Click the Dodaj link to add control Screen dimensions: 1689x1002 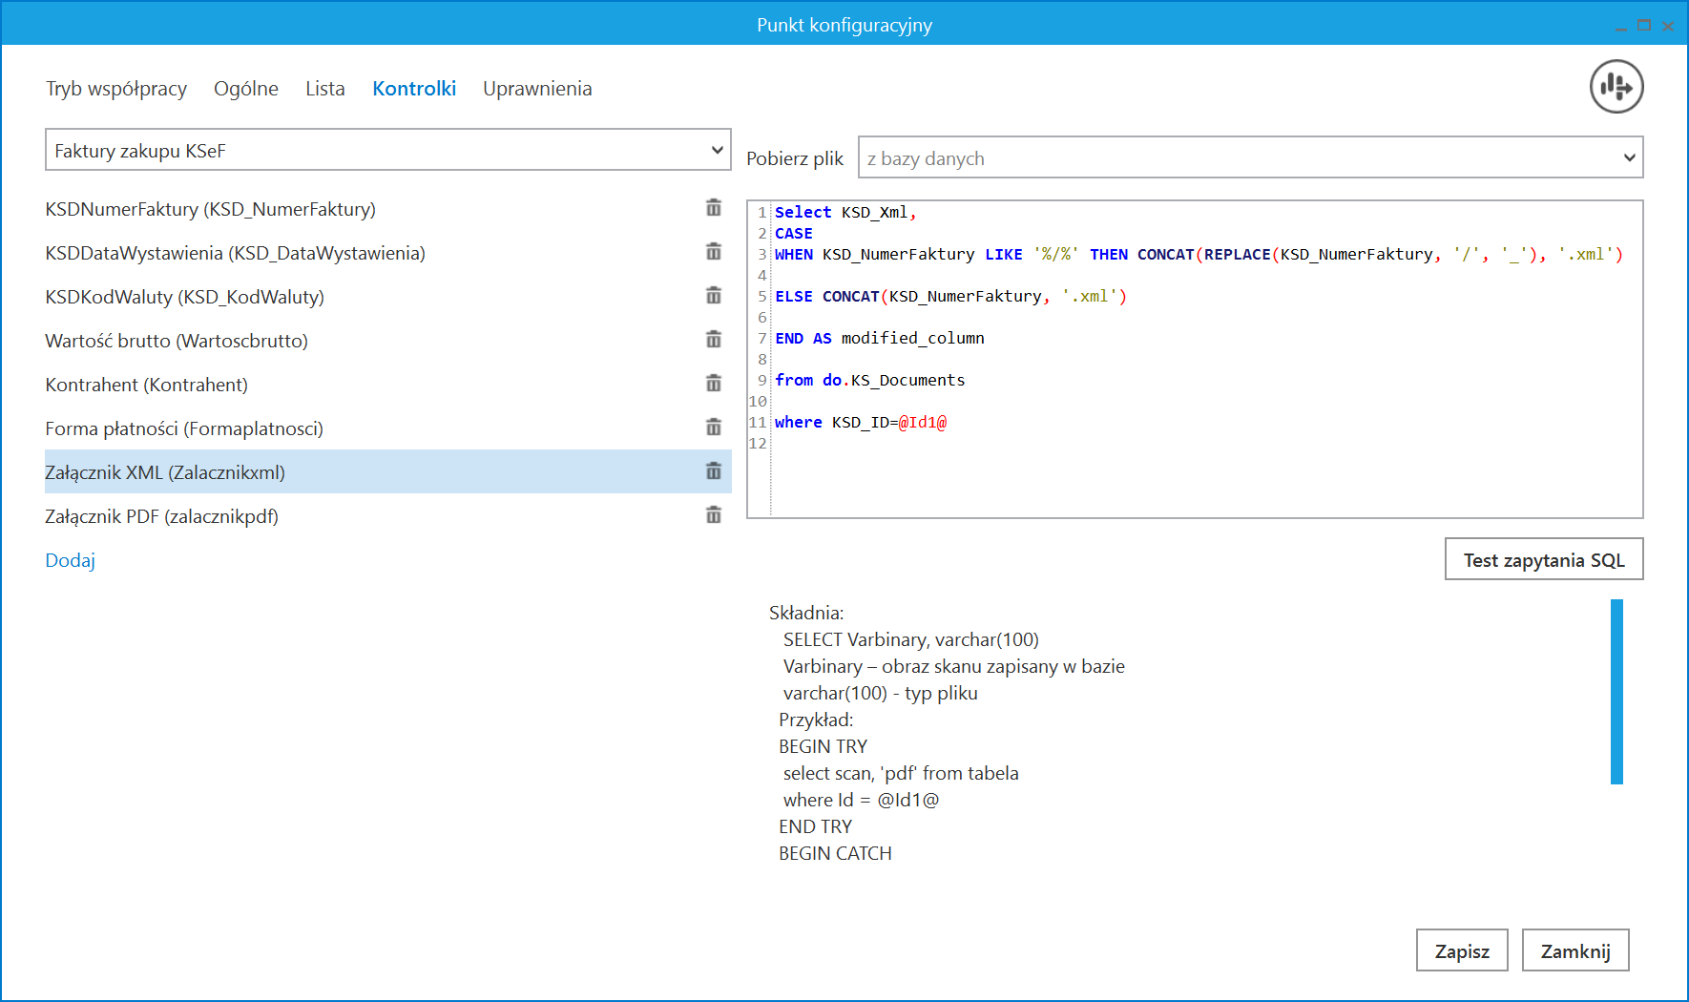tap(71, 560)
